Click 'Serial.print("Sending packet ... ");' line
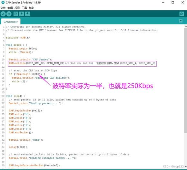This screenshot has height=170, width=187. 36,103
